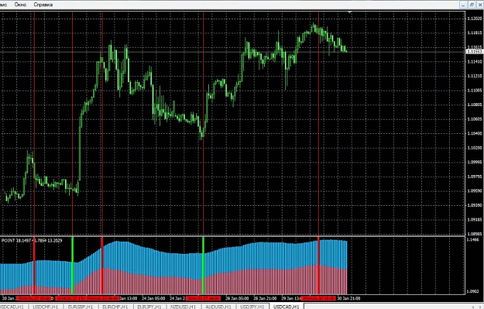Click the 1.11005 price scale label

point(475,91)
